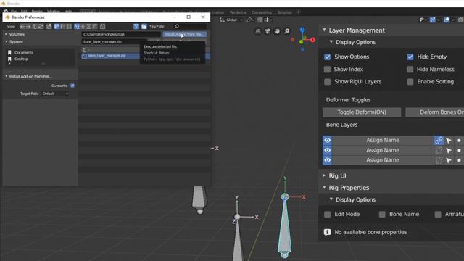This screenshot has width=464, height=261.
Task: Uncheck the Show Options checkbox
Action: click(x=327, y=57)
